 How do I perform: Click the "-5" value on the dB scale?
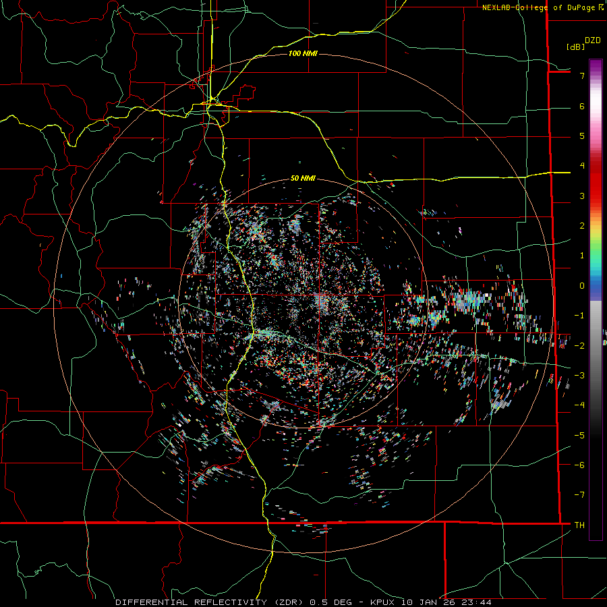pos(579,435)
